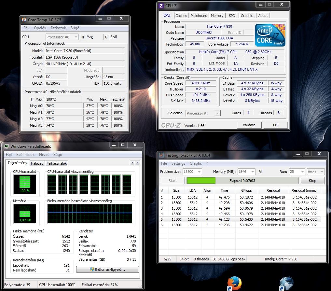This screenshot has width=331, height=291.
Task: Open Firefox from the desktop shortcut
Action: [234, 284]
